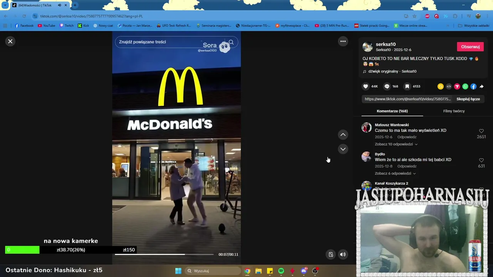Open dźwięk oryginalny - Serksa10 sound link

tap(392, 71)
